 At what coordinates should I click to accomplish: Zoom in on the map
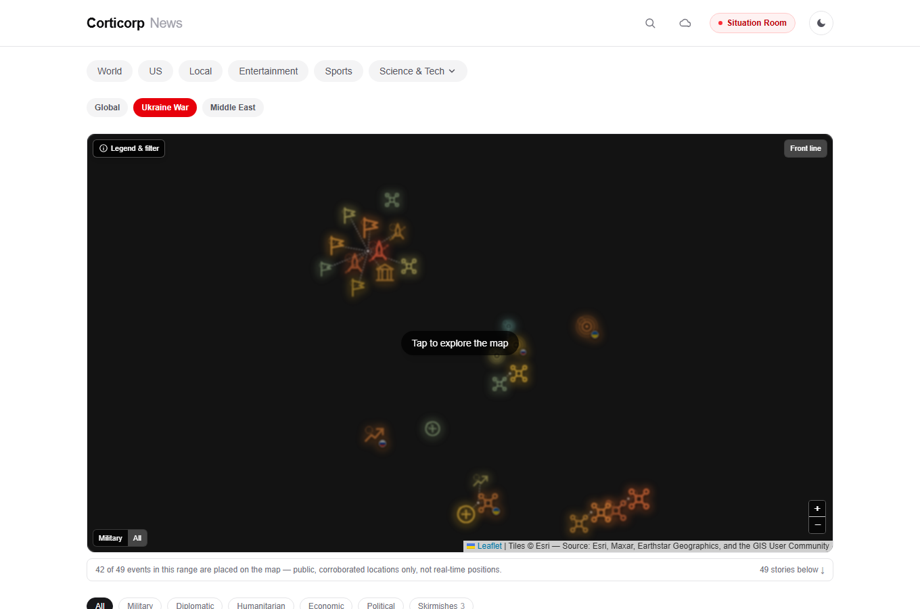817,508
